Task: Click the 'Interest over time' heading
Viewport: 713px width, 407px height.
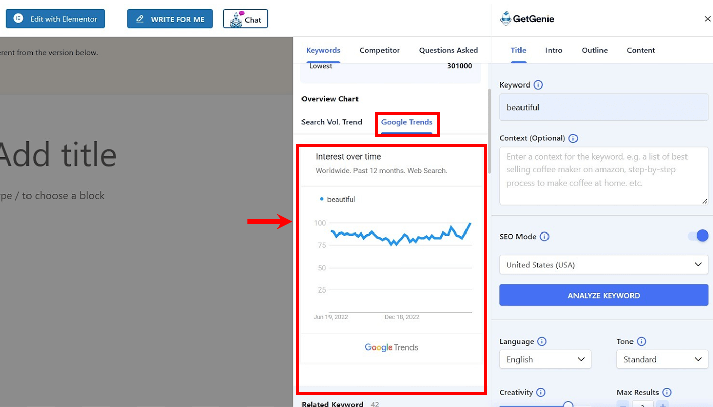Action: [348, 157]
